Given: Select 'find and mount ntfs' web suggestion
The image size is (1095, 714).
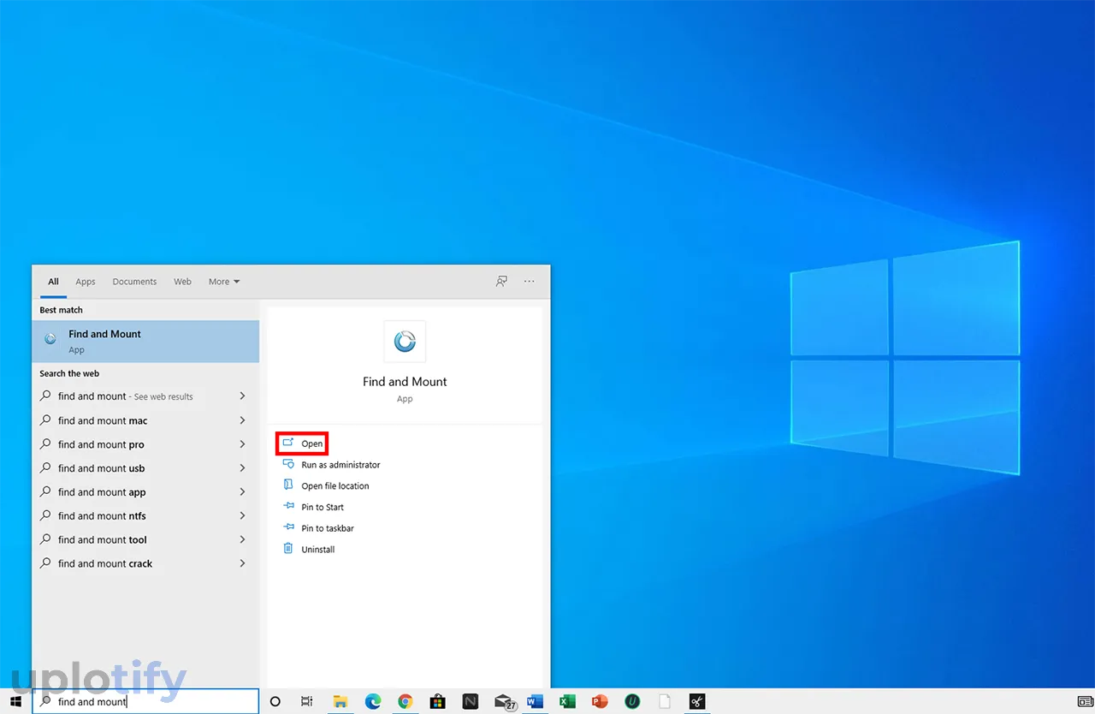Looking at the screenshot, I should (145, 516).
